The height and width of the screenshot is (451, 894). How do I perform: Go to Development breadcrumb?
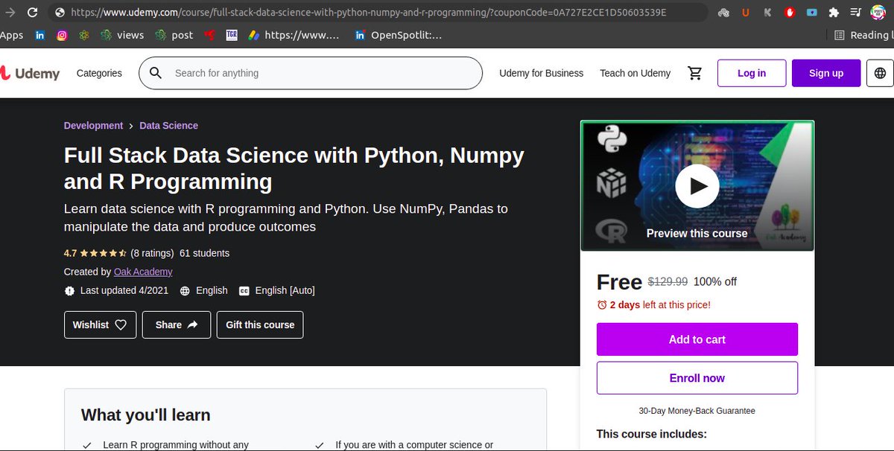pyautogui.click(x=93, y=126)
